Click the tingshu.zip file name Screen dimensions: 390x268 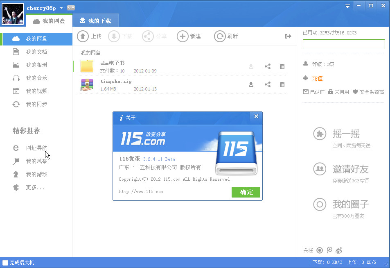click(116, 81)
